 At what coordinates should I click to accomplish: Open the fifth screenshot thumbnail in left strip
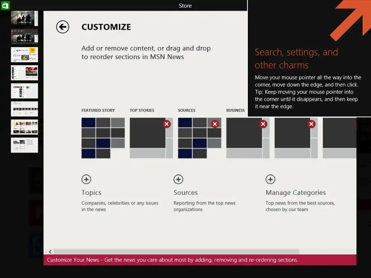24,91
